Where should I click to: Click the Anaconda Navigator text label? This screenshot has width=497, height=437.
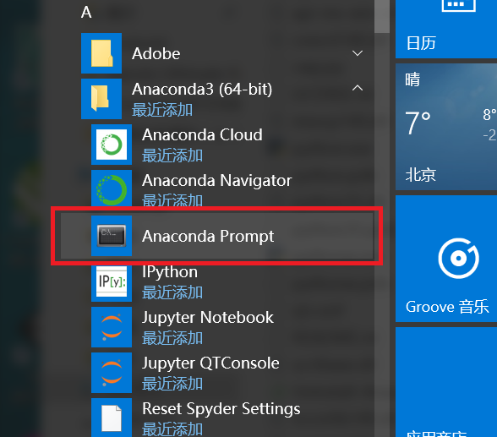click(x=216, y=181)
